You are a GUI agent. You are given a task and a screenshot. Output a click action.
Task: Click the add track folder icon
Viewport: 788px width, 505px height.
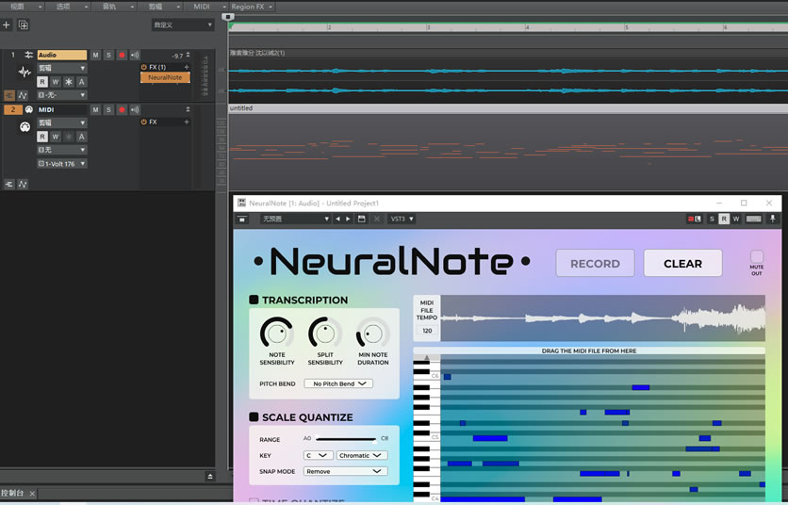click(x=24, y=24)
